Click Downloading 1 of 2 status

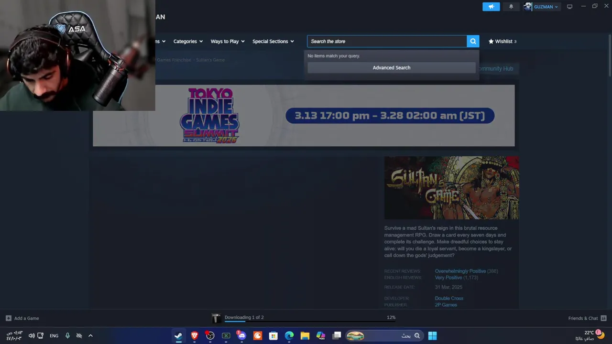click(x=244, y=317)
